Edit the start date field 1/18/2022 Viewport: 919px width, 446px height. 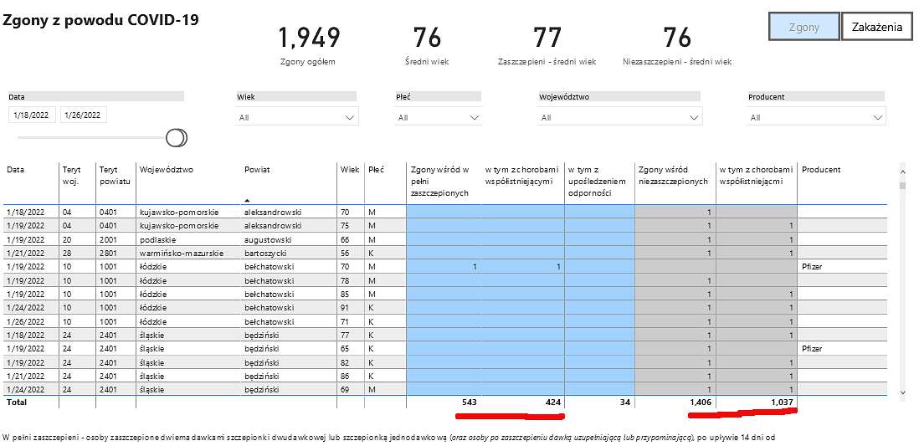[x=32, y=115]
